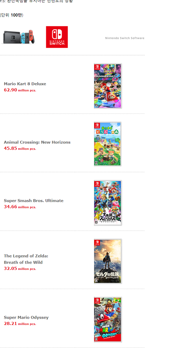
Task: Click the Super Mario Odyssey title
Action: coord(26,317)
